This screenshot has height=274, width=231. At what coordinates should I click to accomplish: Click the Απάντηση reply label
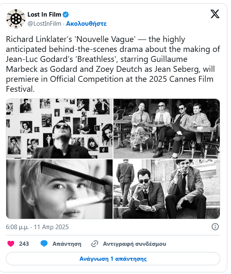(x=67, y=244)
